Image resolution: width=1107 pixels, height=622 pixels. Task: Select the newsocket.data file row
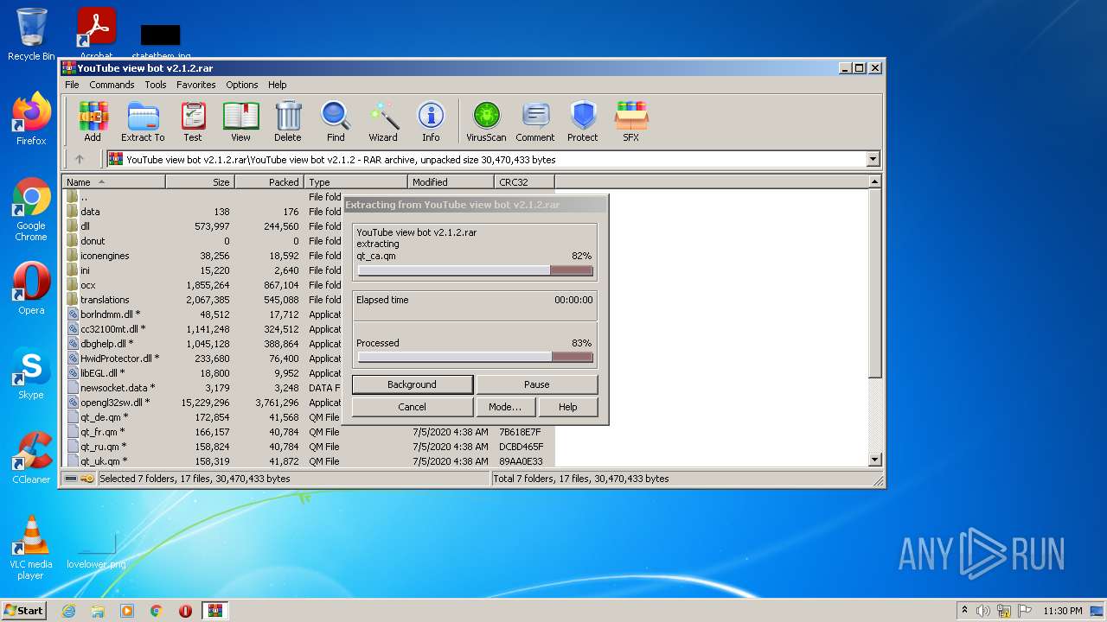pos(203,388)
